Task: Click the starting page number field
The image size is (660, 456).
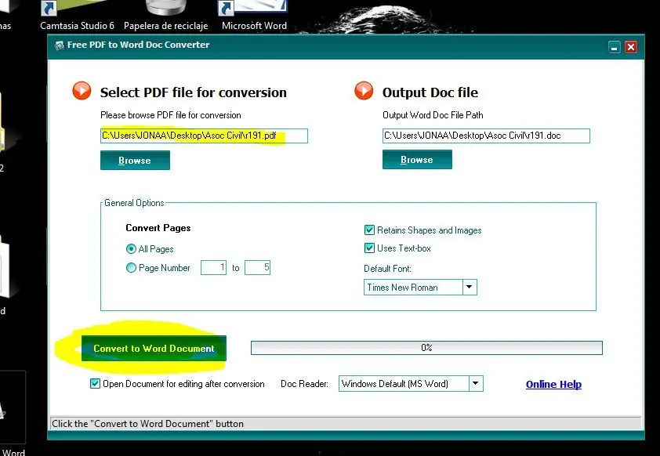Action: (213, 267)
